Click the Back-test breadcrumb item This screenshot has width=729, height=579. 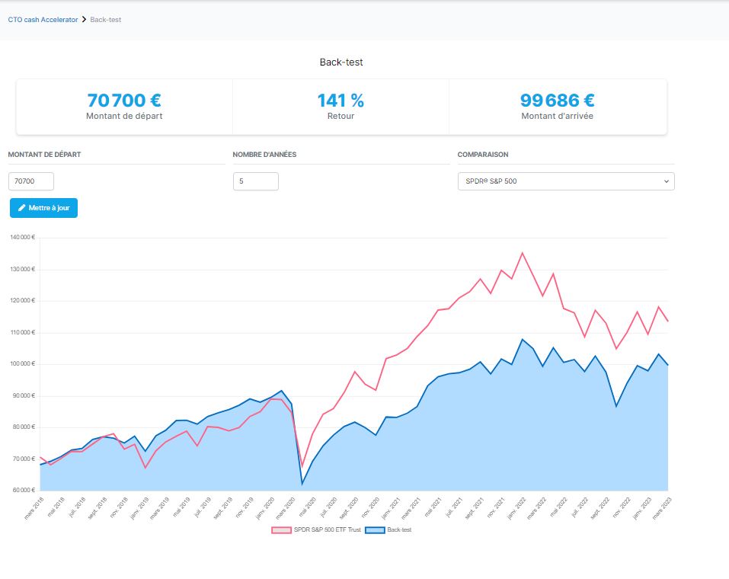[x=106, y=20]
